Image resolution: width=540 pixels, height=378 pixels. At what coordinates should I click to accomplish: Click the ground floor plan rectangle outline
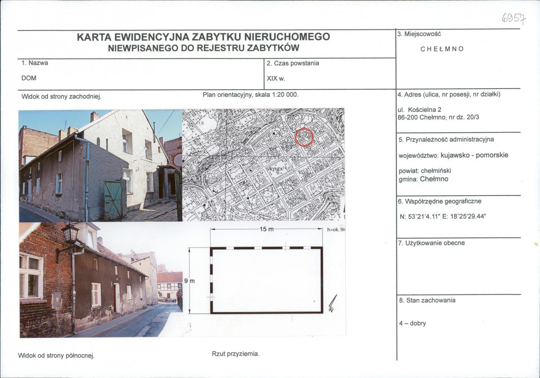pos(267,280)
